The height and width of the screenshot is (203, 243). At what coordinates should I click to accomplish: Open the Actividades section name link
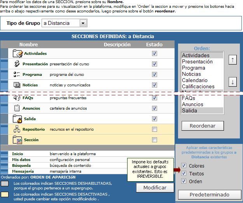click(x=35, y=53)
